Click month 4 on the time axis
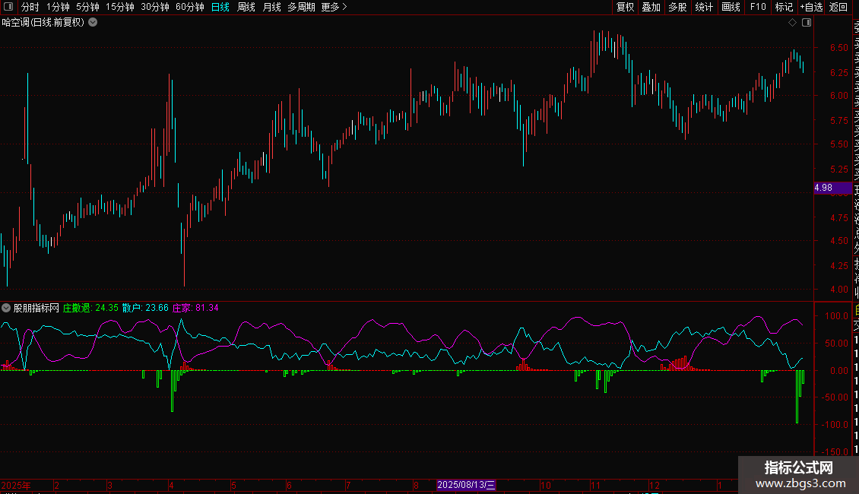 coord(172,485)
